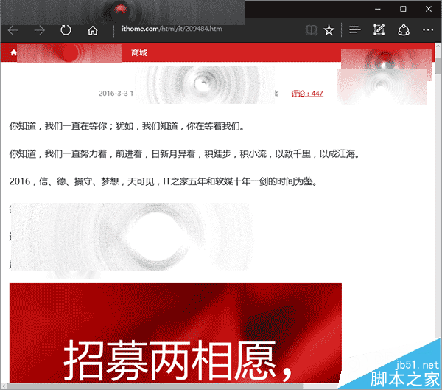Click the site home icon in red bar
This screenshot has width=442, height=390.
pos(13,52)
